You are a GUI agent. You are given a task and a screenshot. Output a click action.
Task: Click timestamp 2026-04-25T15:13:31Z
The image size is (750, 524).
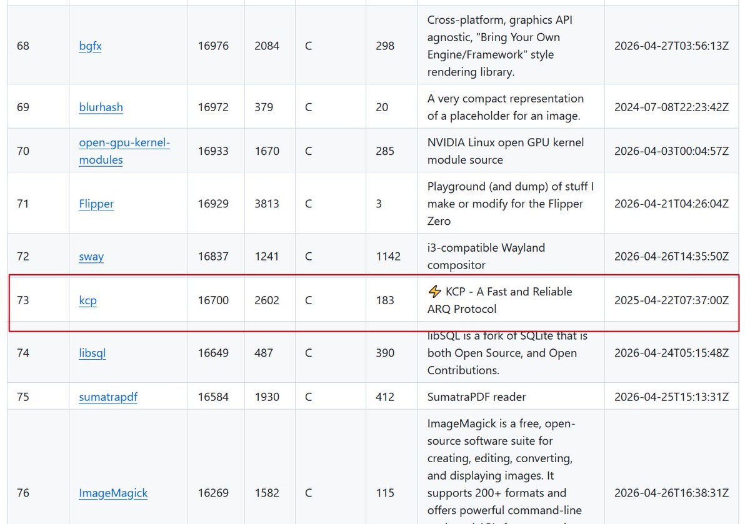[671, 397]
